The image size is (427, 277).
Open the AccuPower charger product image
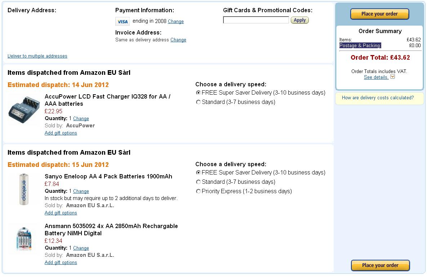(24, 110)
